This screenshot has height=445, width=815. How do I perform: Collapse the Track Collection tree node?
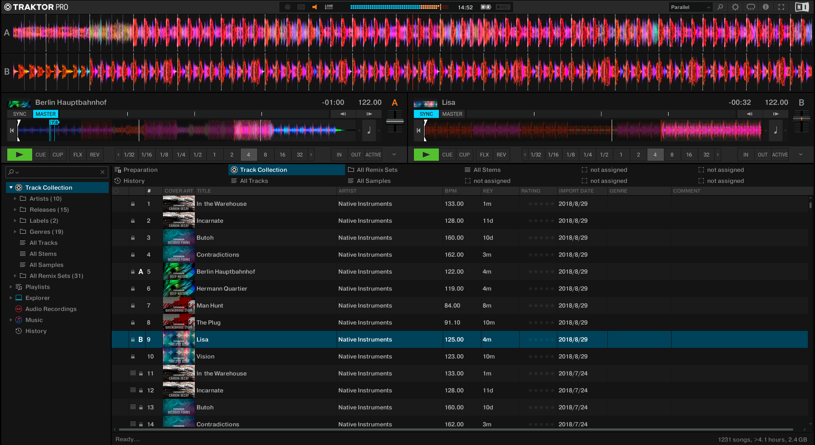(x=11, y=188)
